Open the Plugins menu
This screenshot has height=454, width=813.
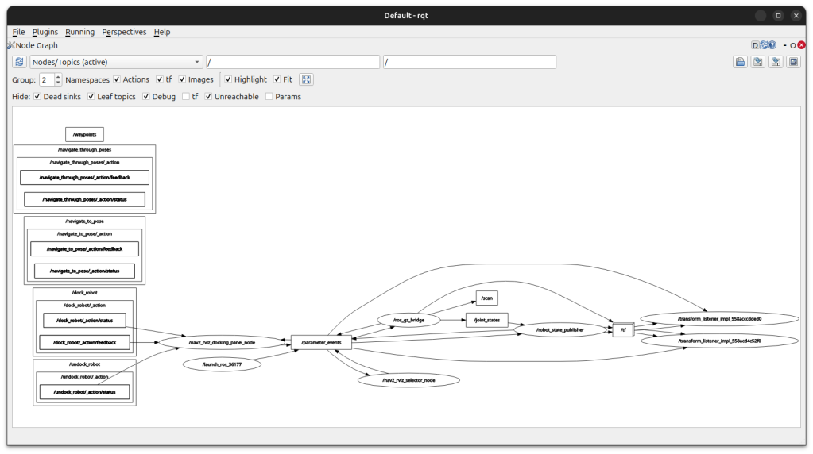[45, 32]
